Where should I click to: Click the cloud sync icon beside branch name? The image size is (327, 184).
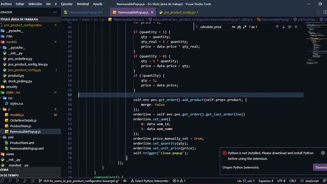coord(125,181)
